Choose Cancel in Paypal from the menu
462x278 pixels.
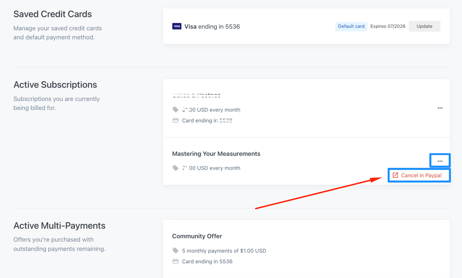point(421,175)
